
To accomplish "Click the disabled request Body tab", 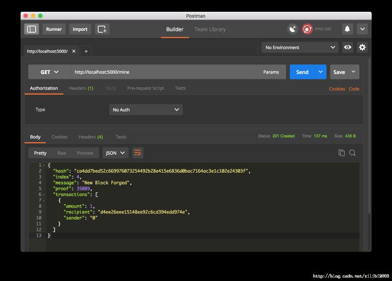I will 111,88.
